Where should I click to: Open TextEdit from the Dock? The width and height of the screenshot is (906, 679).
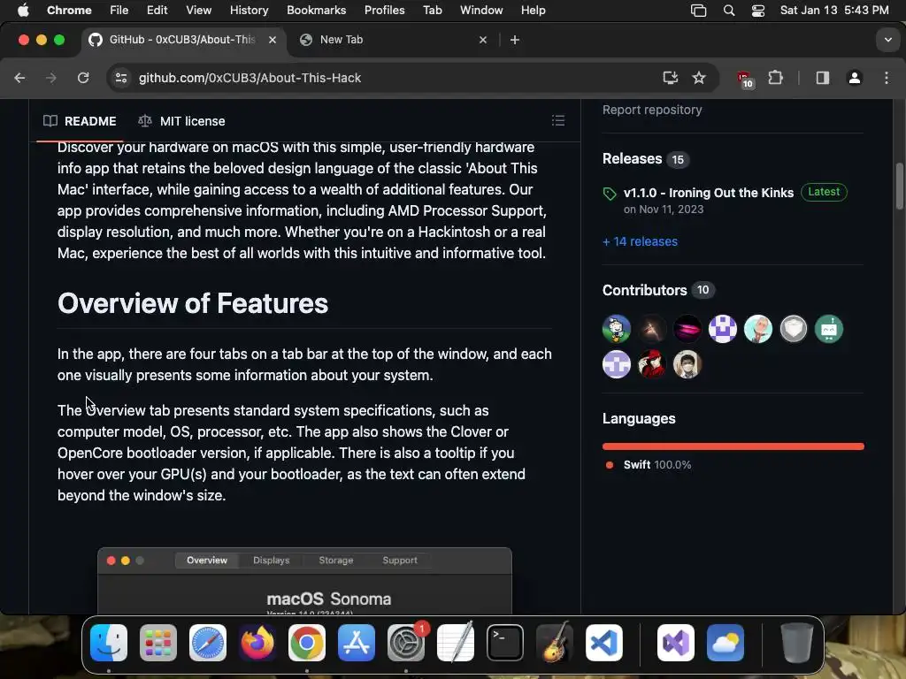(x=456, y=643)
